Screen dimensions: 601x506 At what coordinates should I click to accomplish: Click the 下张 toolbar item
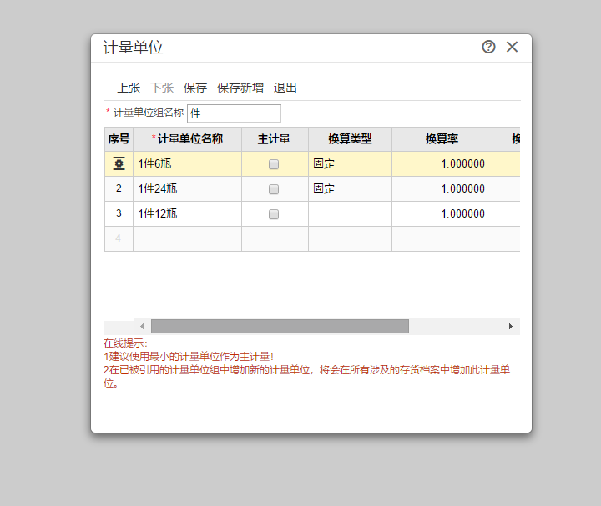click(x=162, y=88)
